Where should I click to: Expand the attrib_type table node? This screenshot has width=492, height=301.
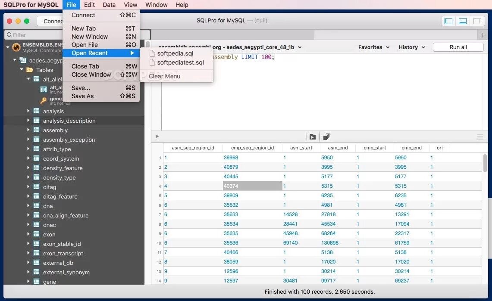(28, 149)
